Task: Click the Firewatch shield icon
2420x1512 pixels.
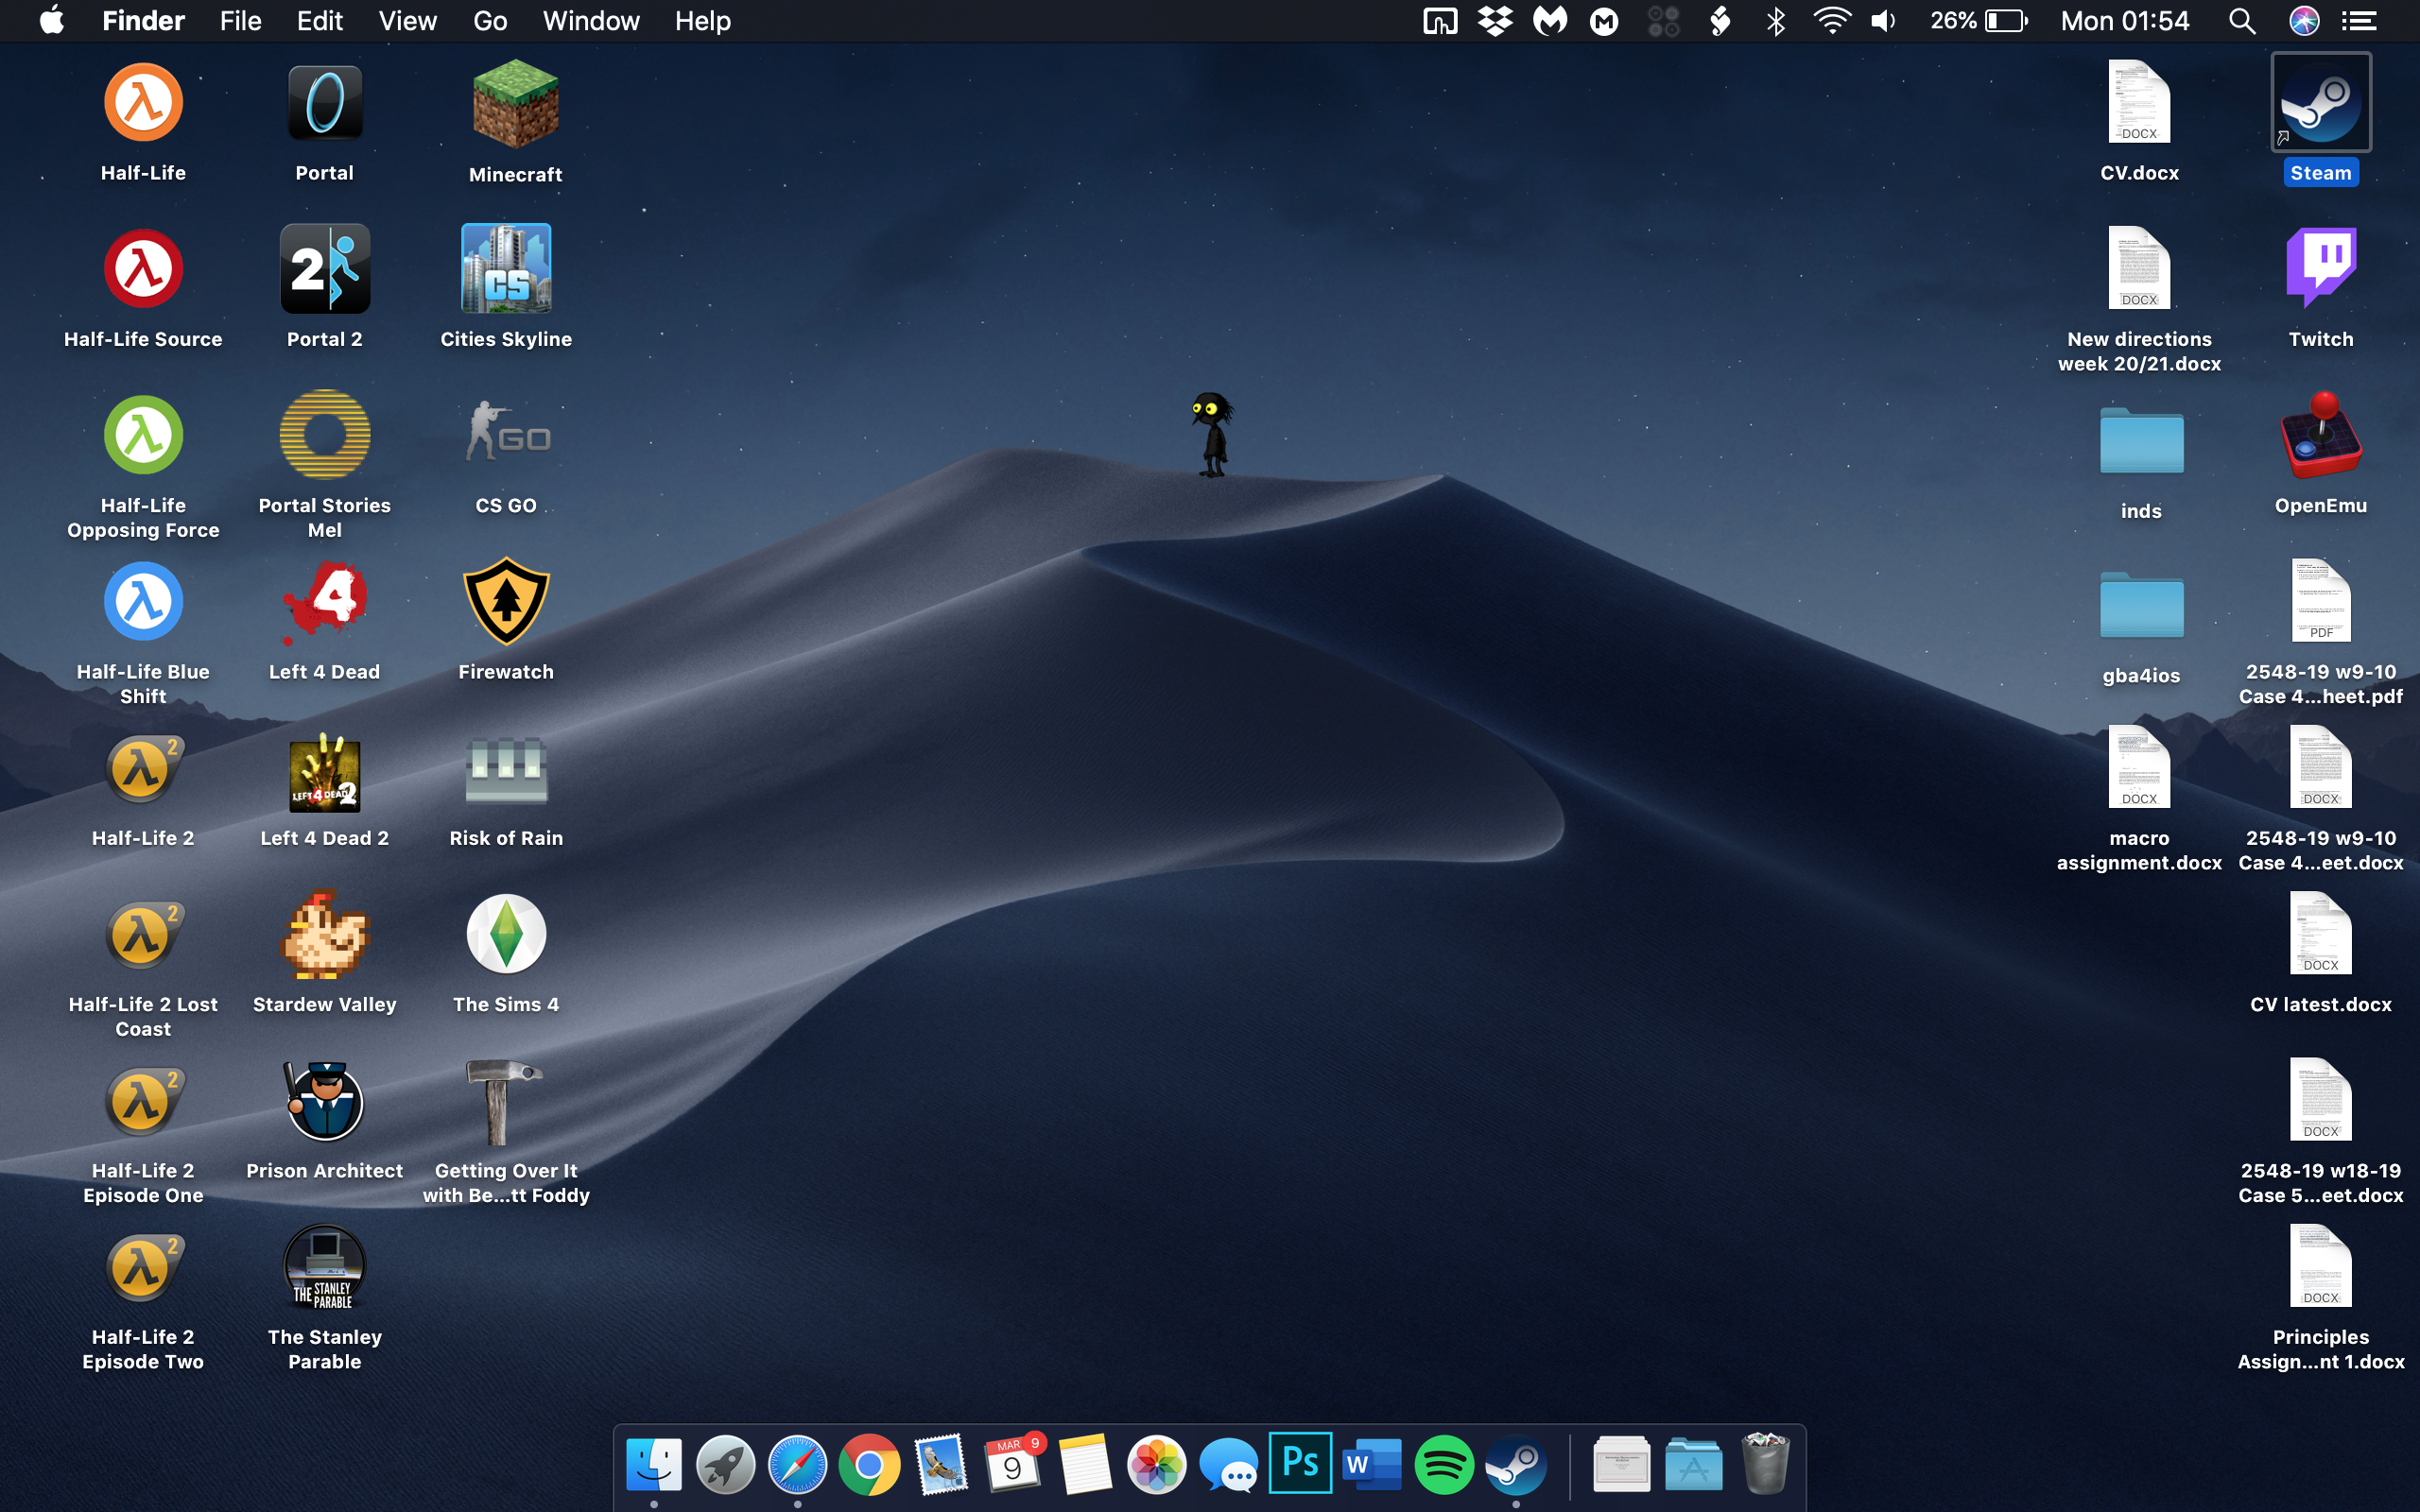Action: coord(506,601)
